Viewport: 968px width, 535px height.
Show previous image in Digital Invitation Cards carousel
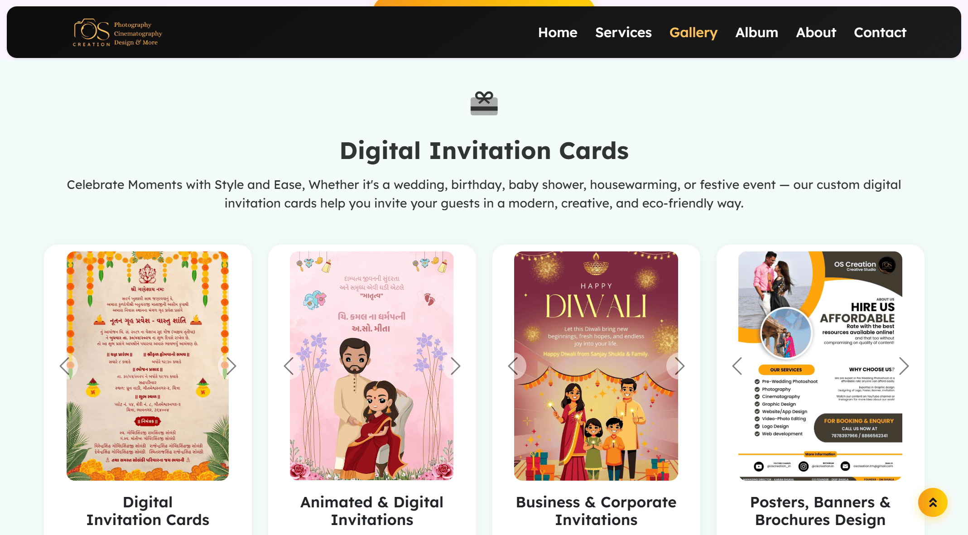[x=65, y=366]
